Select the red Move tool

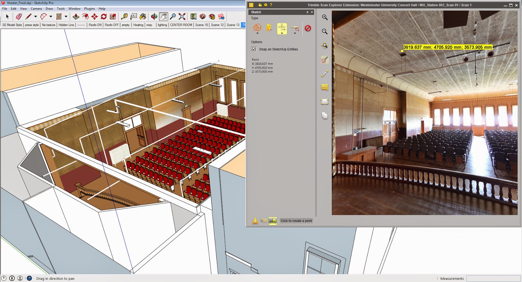pos(95,17)
